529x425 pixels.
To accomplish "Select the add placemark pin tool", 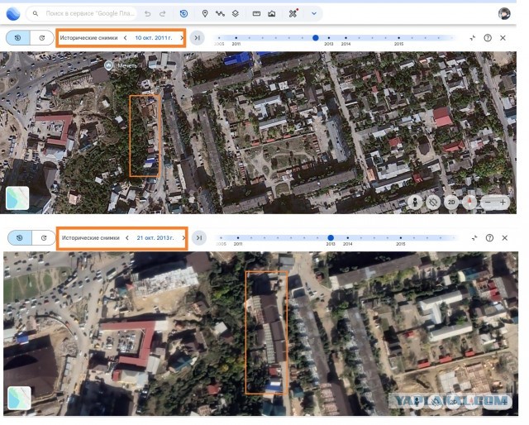I will pyautogui.click(x=205, y=14).
